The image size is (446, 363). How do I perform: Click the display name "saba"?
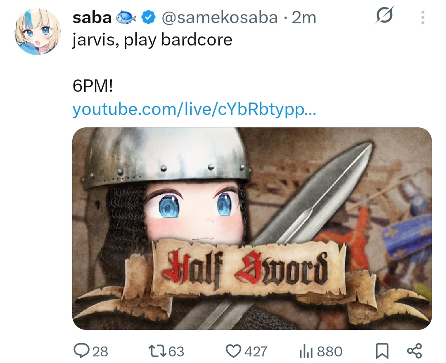92,18
